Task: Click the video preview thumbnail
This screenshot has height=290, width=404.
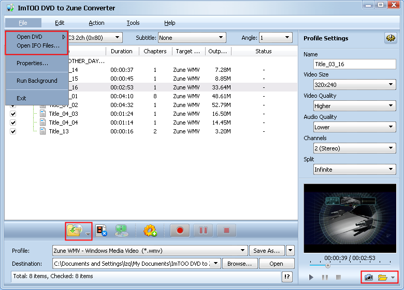Action: [x=350, y=218]
